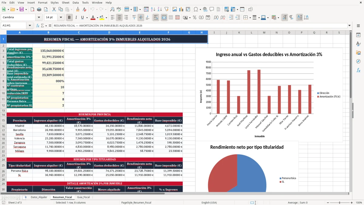Click the English (USA) language status
Viewport: 364px width, 205px height.
point(209,203)
